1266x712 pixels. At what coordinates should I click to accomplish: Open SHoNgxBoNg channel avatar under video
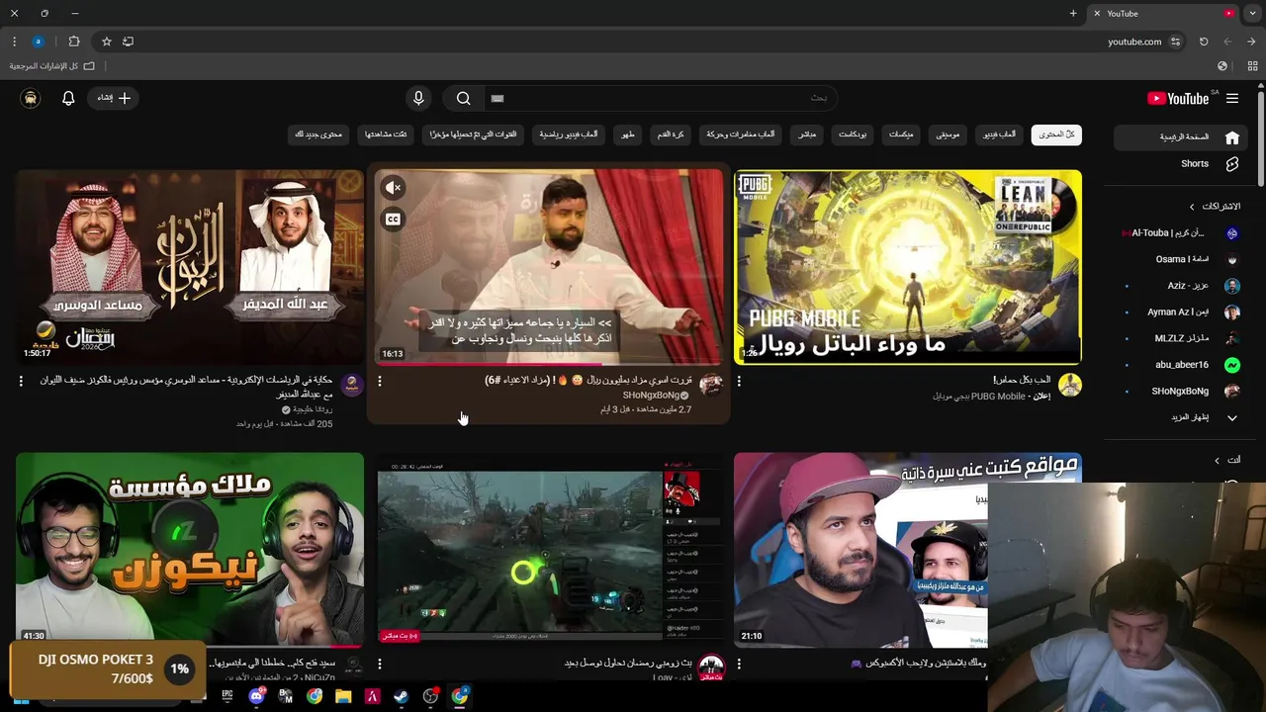710,385
